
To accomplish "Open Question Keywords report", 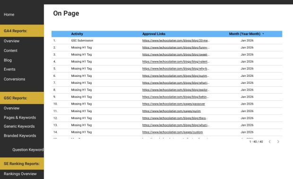I will point(28,150).
